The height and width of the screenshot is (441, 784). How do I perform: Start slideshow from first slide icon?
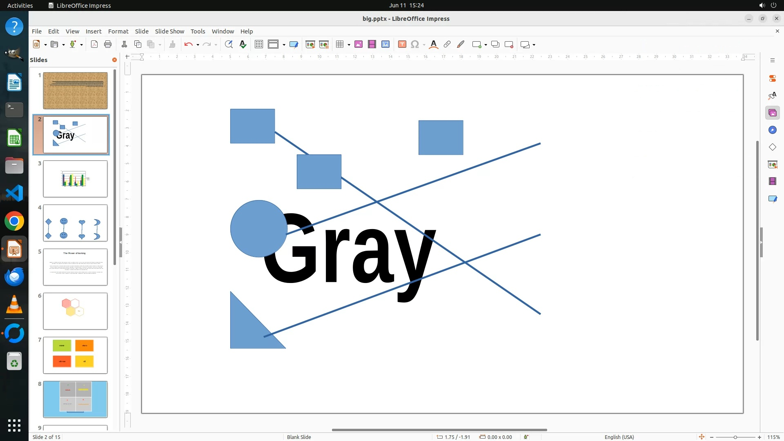pyautogui.click(x=310, y=45)
